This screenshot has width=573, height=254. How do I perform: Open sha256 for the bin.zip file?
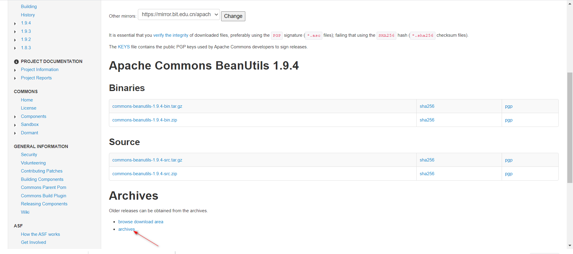pyautogui.click(x=427, y=120)
